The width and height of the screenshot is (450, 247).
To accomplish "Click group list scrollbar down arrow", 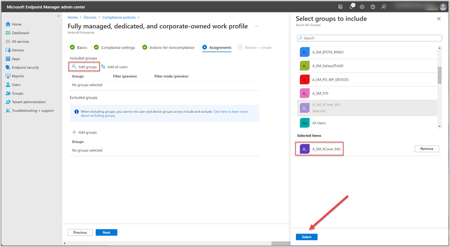I will pyautogui.click(x=440, y=127).
